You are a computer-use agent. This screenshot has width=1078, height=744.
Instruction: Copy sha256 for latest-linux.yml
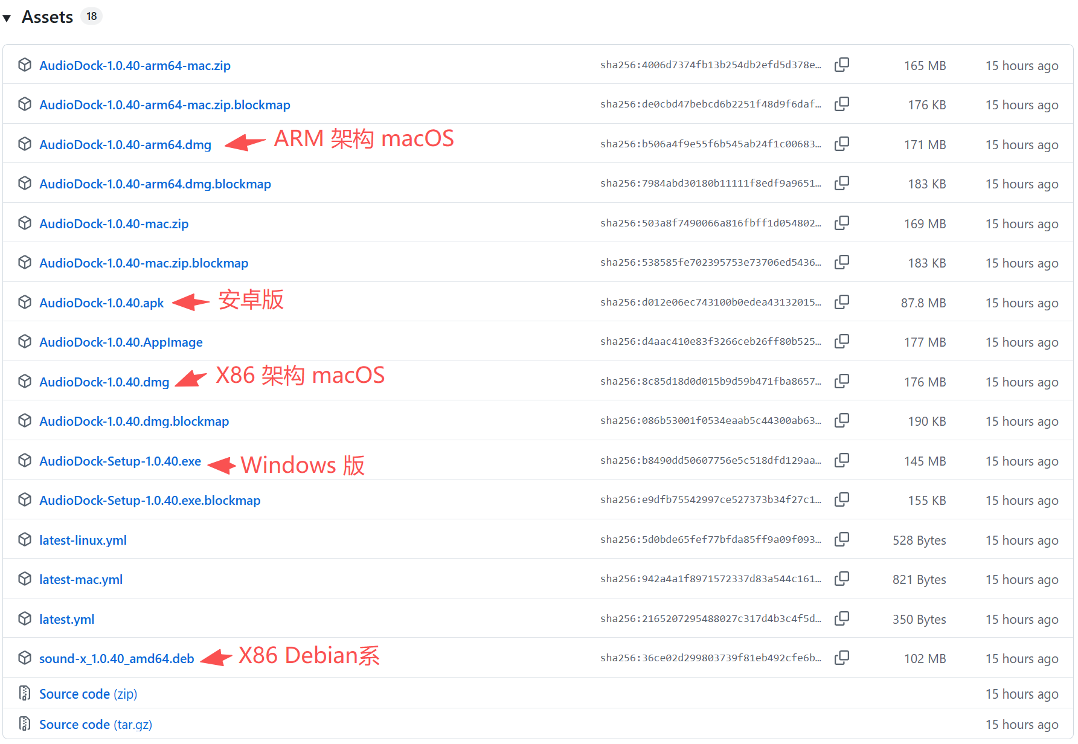click(841, 540)
